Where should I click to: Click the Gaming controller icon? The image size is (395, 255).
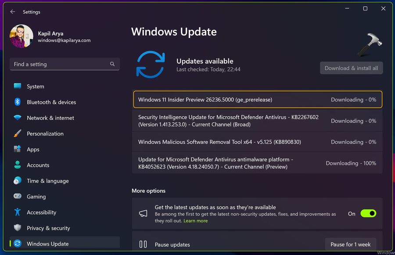pos(18,196)
